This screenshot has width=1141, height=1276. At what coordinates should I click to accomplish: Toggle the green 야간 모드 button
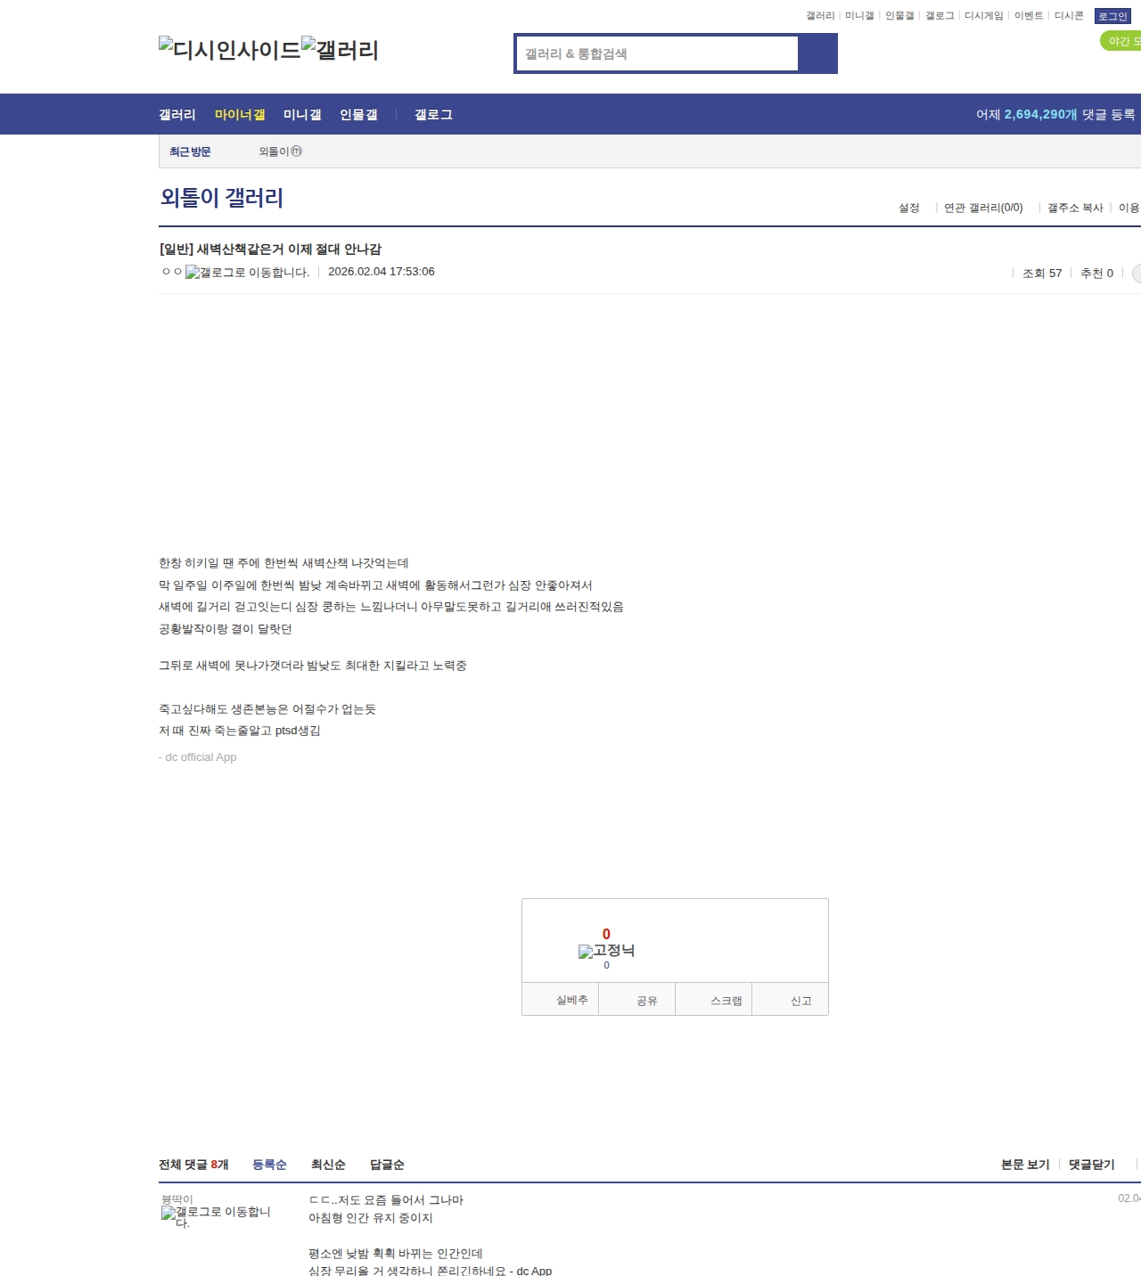click(x=1121, y=41)
